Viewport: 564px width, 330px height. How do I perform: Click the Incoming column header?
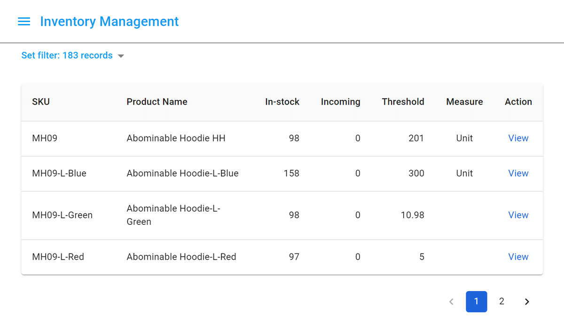tap(340, 102)
